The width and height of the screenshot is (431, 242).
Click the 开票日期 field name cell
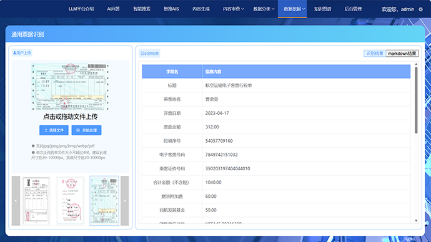172,113
